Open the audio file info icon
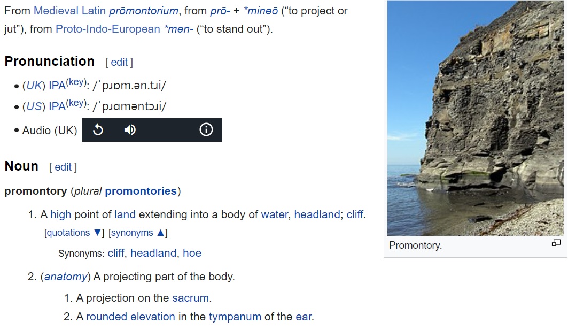Screen dimensions: 568x330 click(206, 130)
